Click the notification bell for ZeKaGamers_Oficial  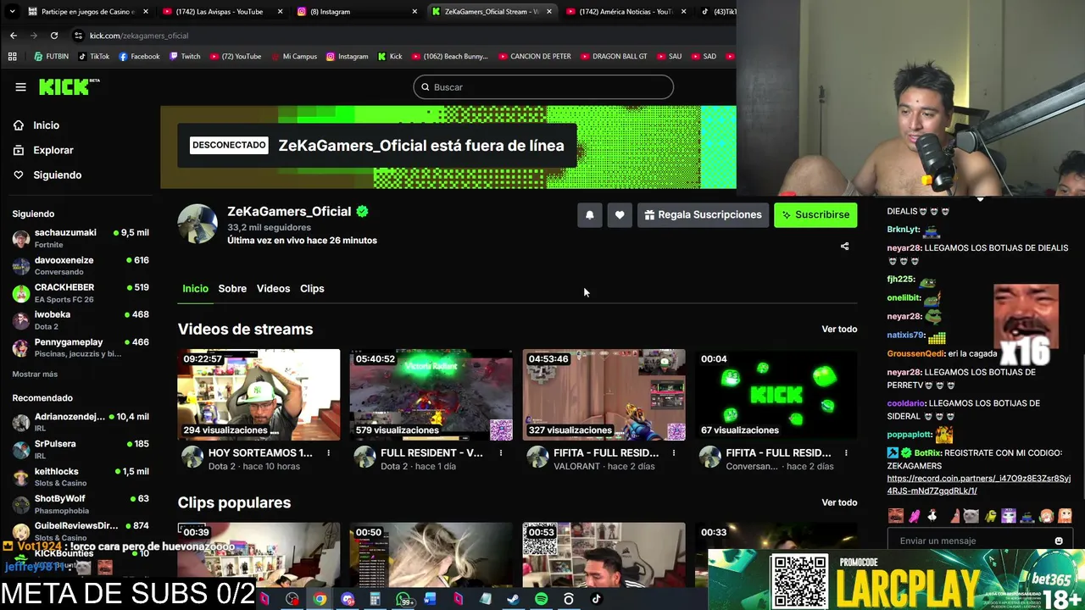[590, 215]
